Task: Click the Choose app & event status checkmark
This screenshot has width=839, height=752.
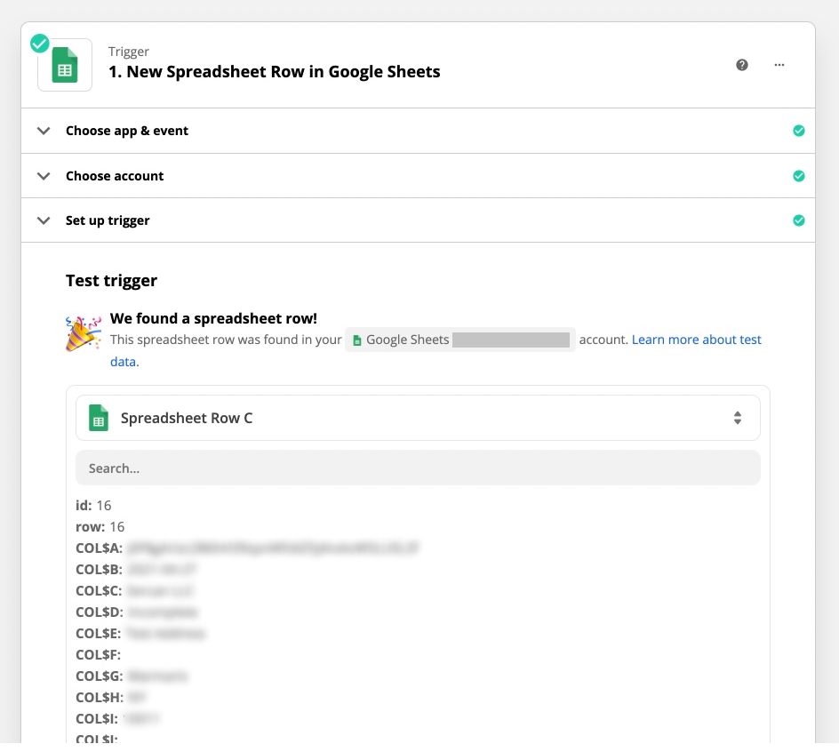Action: [798, 131]
